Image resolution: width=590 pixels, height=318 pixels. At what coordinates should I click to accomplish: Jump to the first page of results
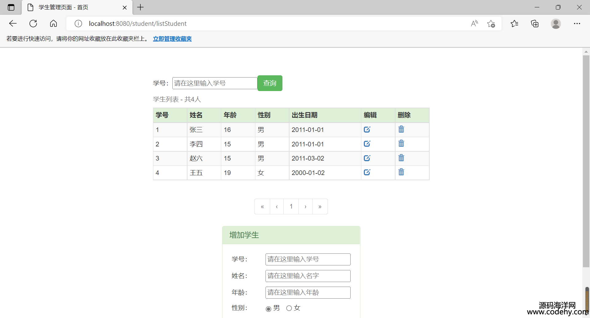tap(262, 207)
